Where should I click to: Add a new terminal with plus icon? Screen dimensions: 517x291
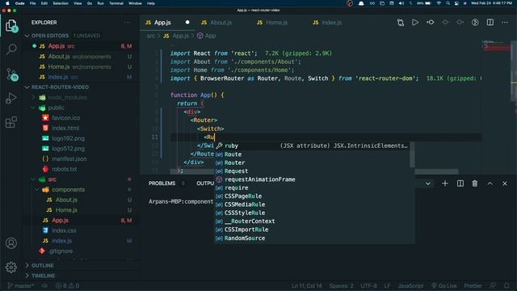point(445,183)
